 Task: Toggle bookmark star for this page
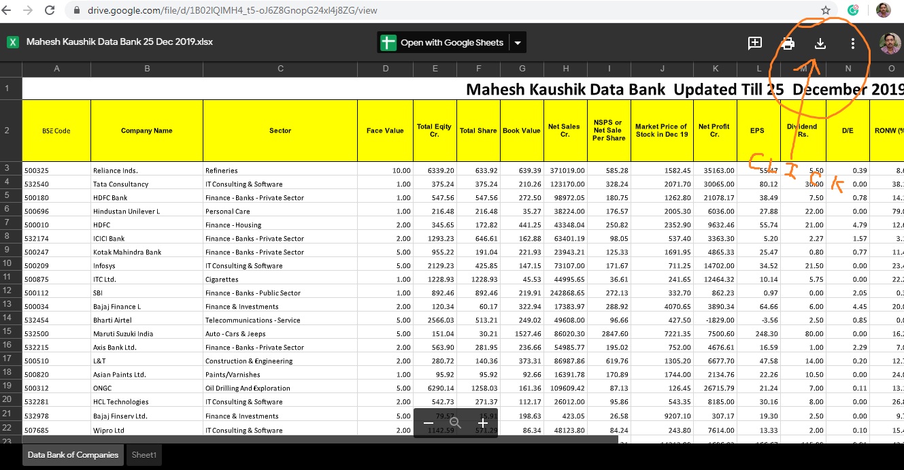point(824,11)
